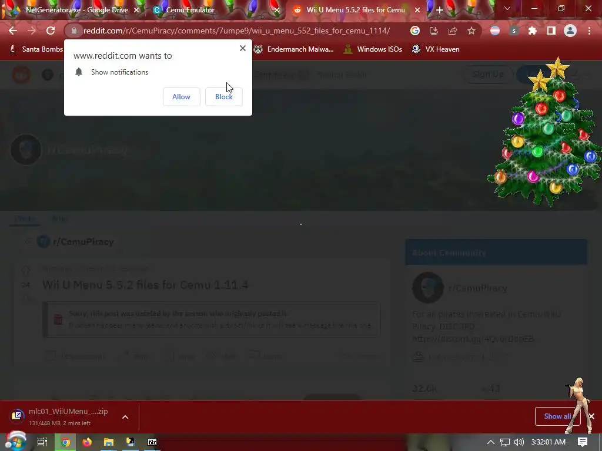Open Santa Bombs bookmark
This screenshot has width=602, height=451.
click(36, 49)
